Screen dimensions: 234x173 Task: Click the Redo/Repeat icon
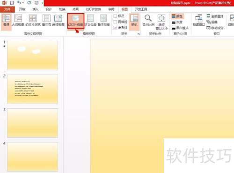(x=29, y=3)
